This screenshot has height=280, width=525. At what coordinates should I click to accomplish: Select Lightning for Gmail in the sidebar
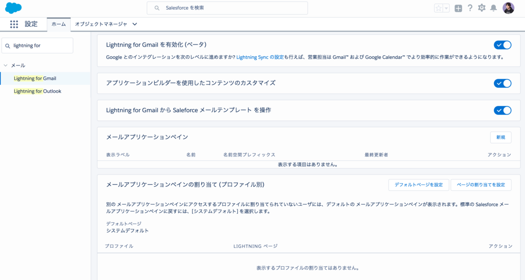click(x=35, y=78)
